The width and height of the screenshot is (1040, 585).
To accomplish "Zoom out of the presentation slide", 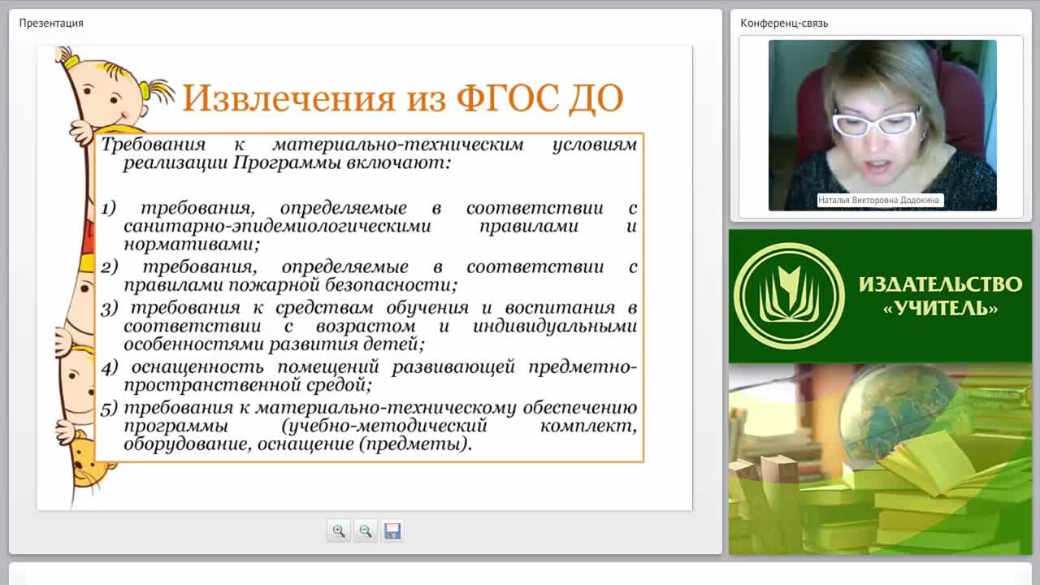I will coord(366,531).
